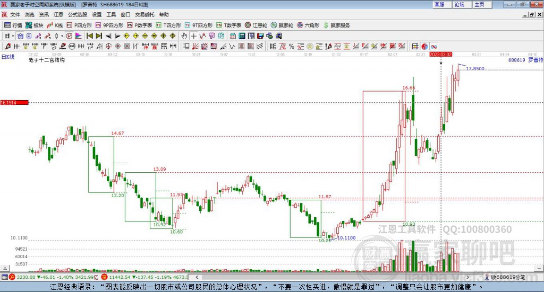Open the P数字表 tool
544x292 pixels.
pos(140,25)
